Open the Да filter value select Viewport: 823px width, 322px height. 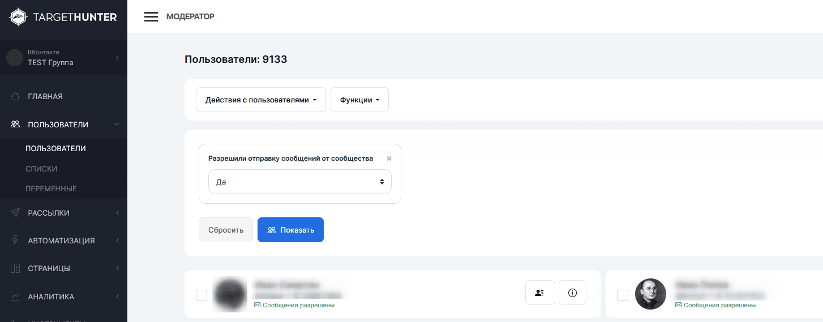[299, 182]
